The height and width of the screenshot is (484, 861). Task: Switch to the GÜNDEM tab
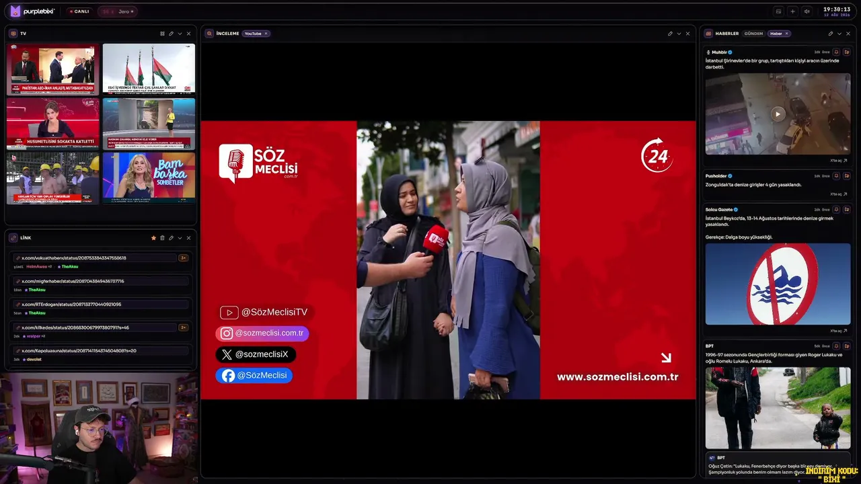coord(753,34)
